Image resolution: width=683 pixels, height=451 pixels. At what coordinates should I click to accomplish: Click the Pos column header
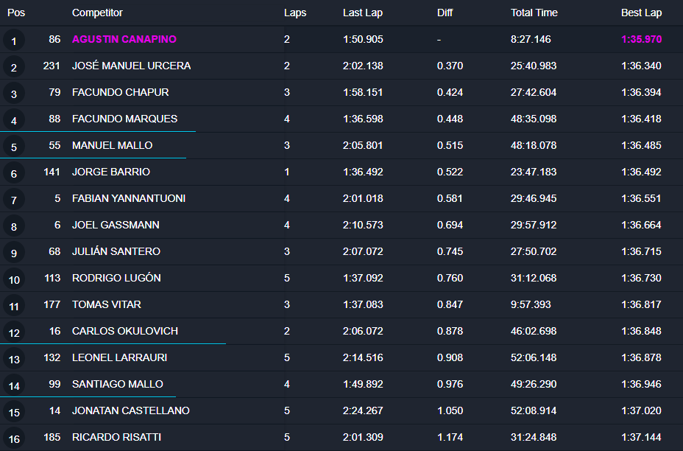pos(16,13)
